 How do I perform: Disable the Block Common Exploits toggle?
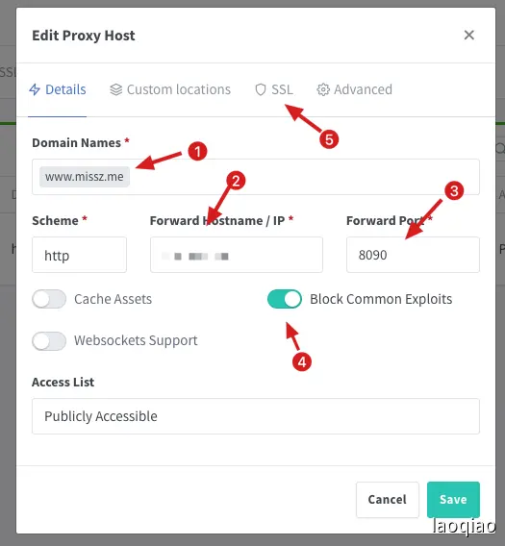[x=285, y=299]
